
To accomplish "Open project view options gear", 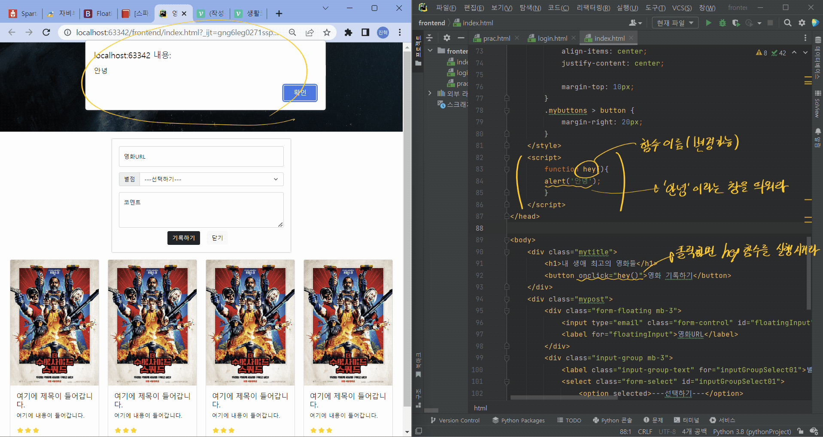I will tap(447, 38).
